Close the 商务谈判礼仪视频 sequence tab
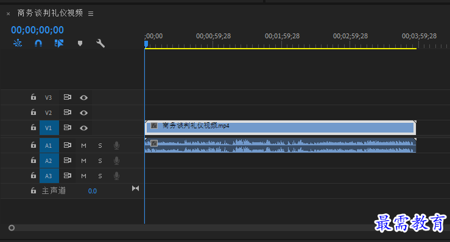 (x=8, y=13)
